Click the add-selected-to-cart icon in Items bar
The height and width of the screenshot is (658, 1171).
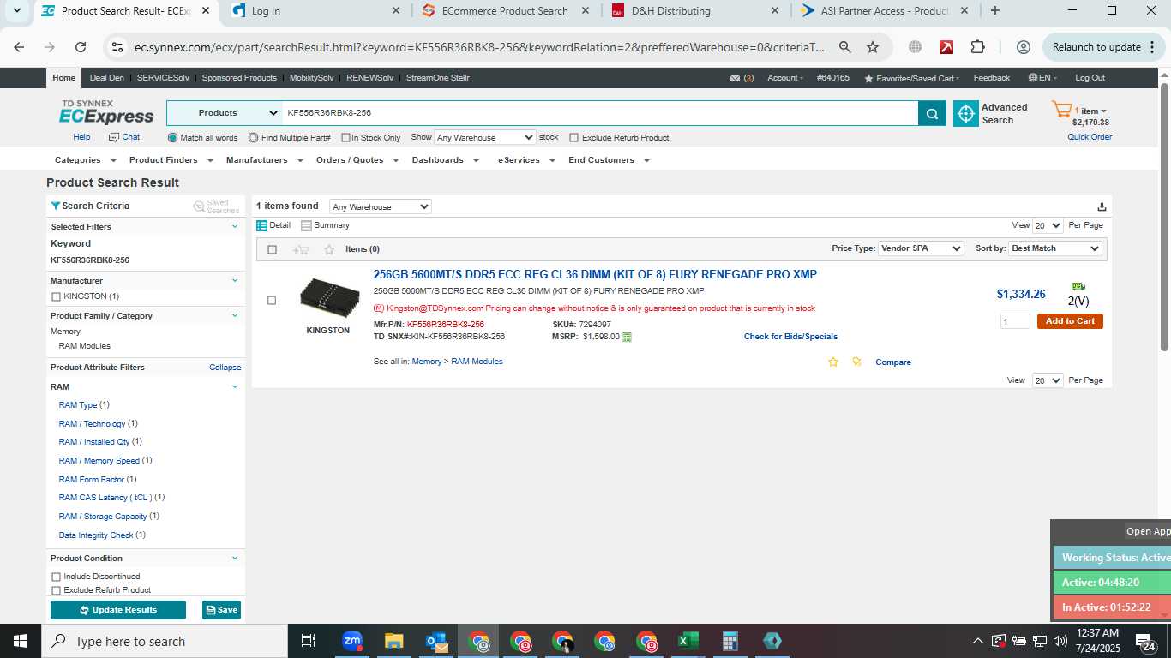pos(300,249)
